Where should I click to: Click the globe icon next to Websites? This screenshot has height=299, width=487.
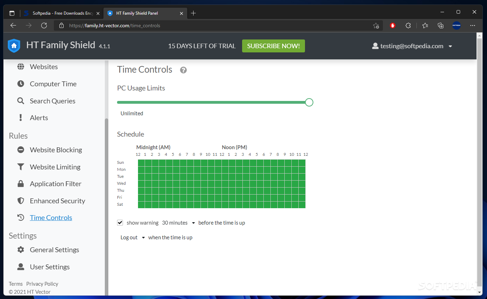click(x=21, y=67)
